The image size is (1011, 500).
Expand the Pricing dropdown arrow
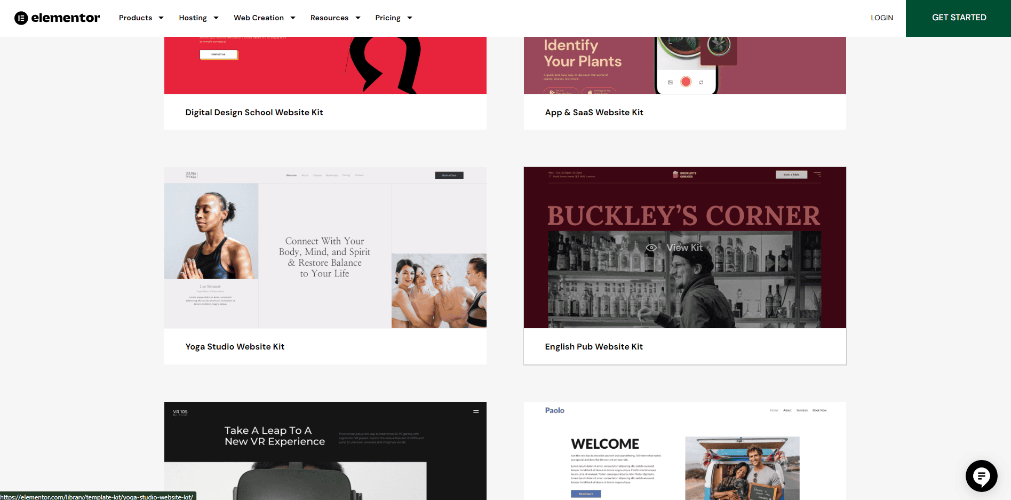[410, 18]
